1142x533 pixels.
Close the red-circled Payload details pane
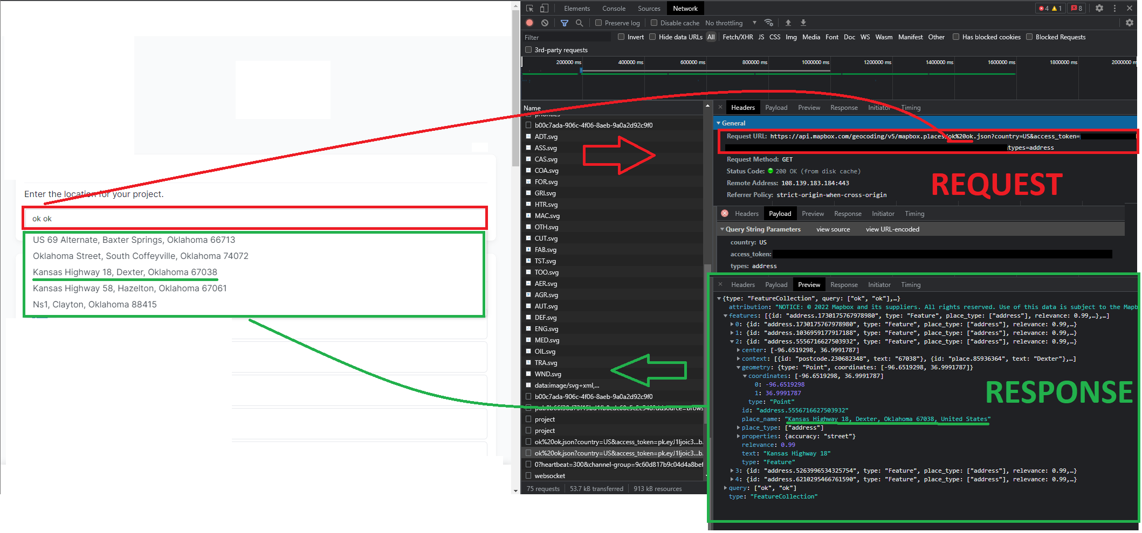[725, 213]
